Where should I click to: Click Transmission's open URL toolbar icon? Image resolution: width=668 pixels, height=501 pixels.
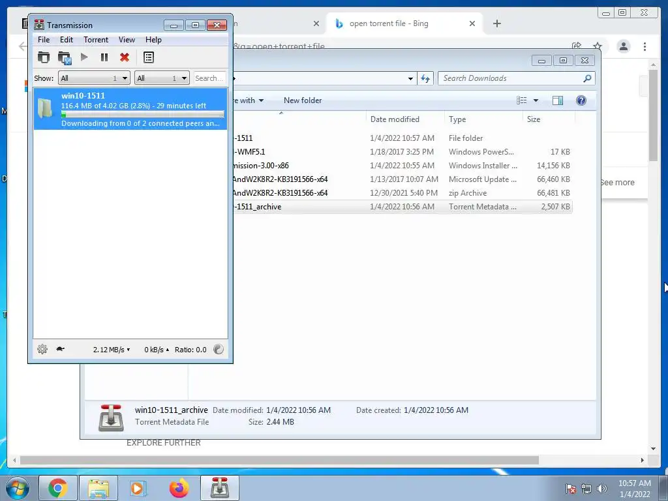[65, 57]
